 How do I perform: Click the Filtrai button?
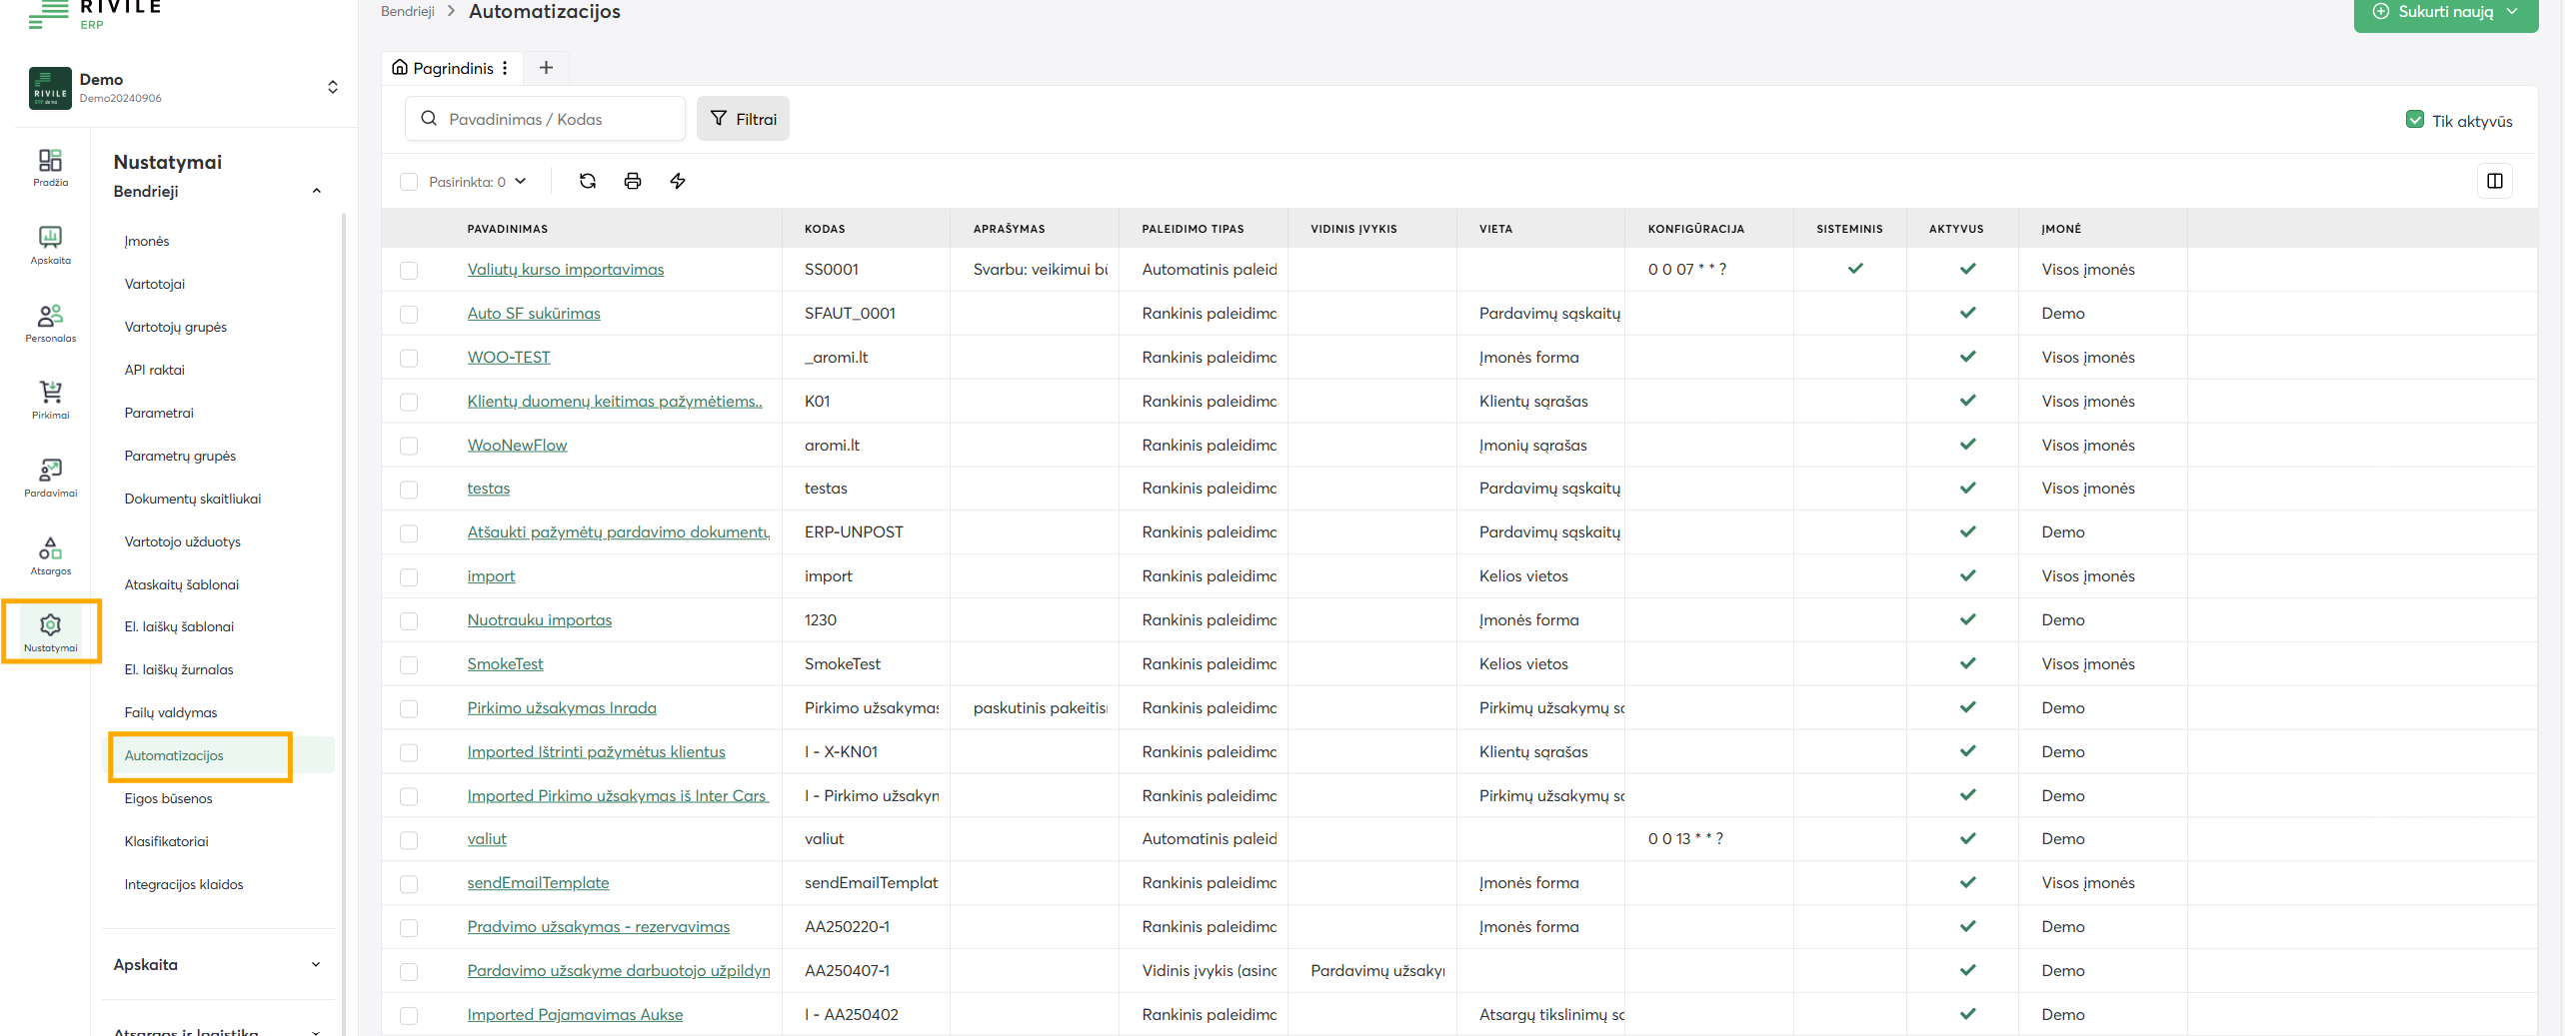(743, 119)
